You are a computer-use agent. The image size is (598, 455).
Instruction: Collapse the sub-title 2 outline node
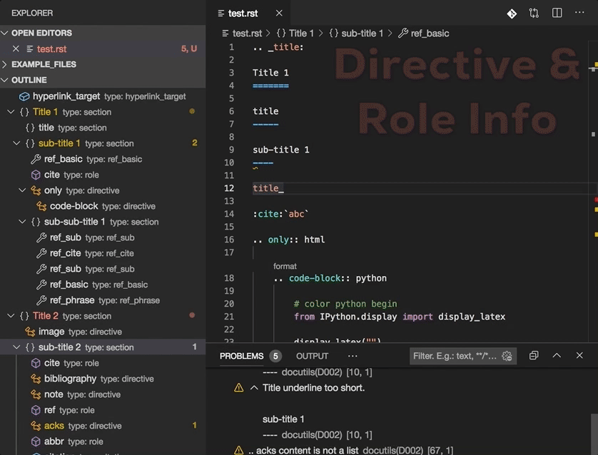(16, 347)
